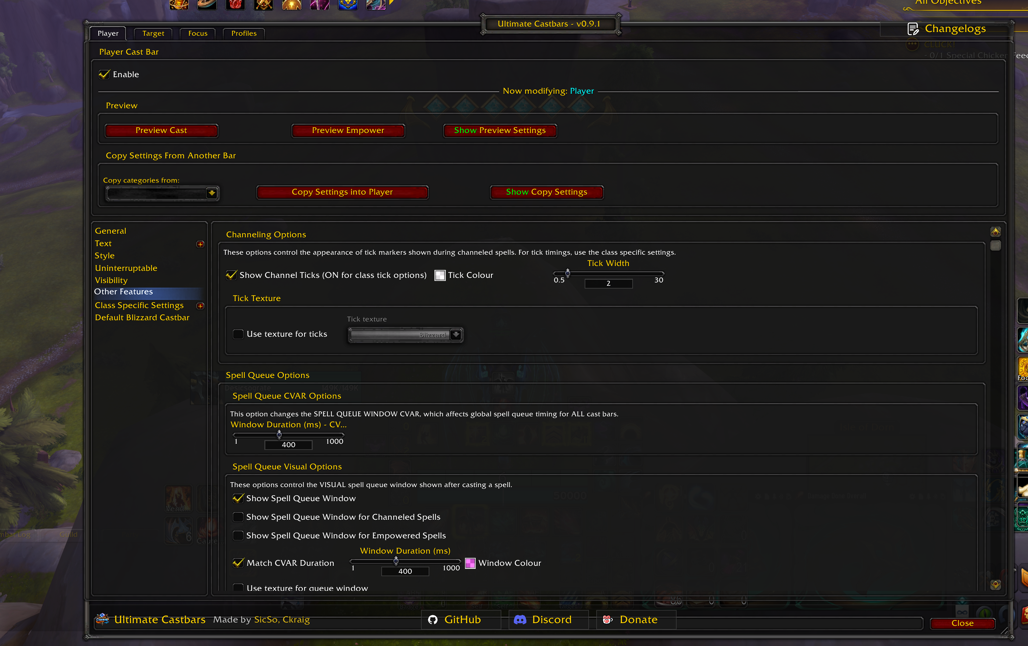Click the Tick Width slider handle
Screen dimensions: 1028x646
(568, 273)
